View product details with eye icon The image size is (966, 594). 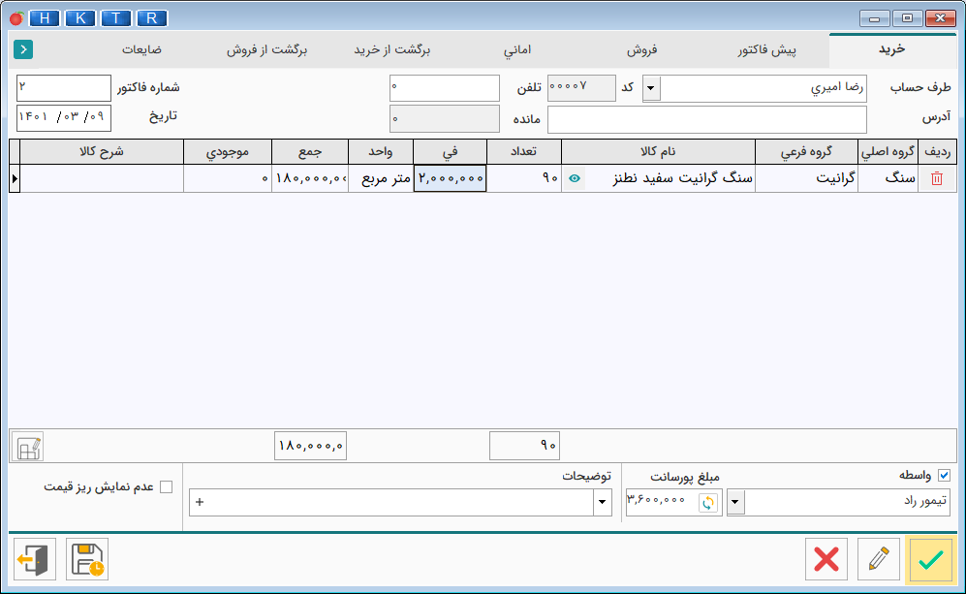click(x=575, y=178)
